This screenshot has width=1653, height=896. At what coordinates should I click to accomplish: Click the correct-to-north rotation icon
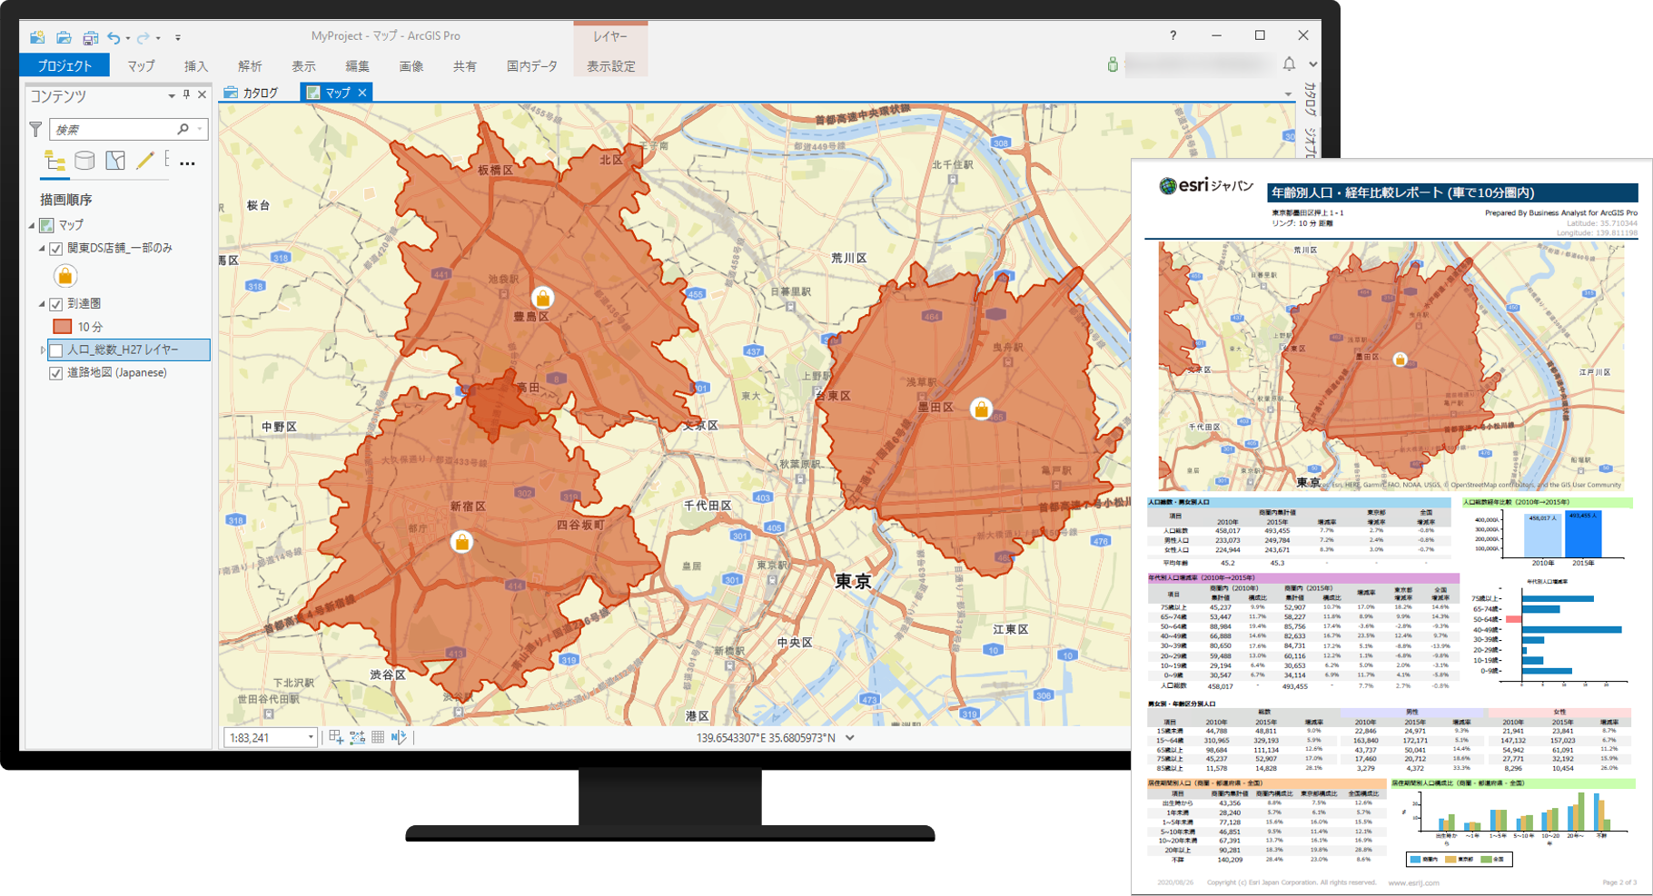(x=399, y=737)
